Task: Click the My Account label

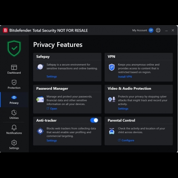Action: point(140,30)
